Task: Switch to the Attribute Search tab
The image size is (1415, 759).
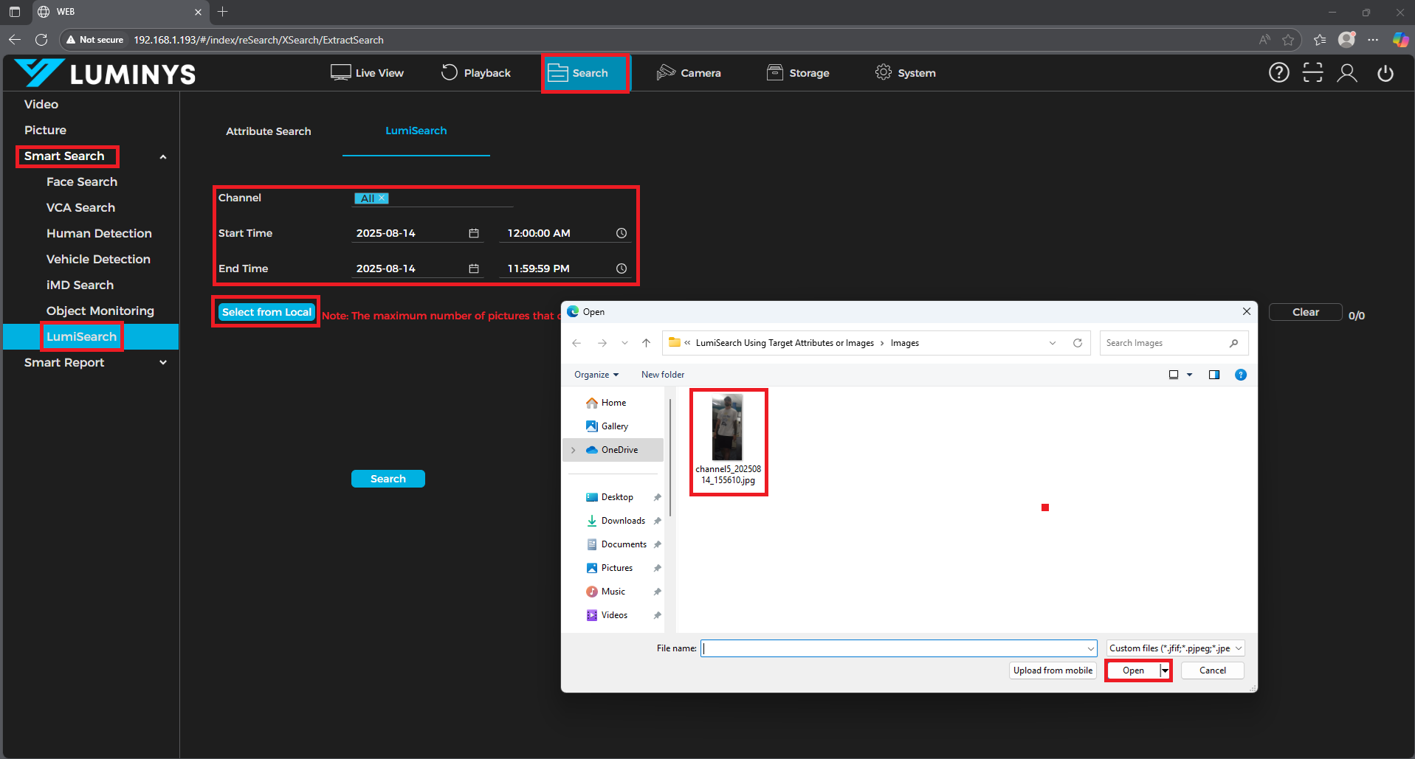Action: point(269,131)
